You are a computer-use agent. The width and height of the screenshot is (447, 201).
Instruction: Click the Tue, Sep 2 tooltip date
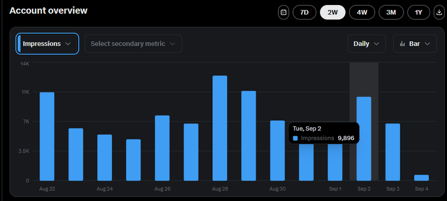[307, 128]
